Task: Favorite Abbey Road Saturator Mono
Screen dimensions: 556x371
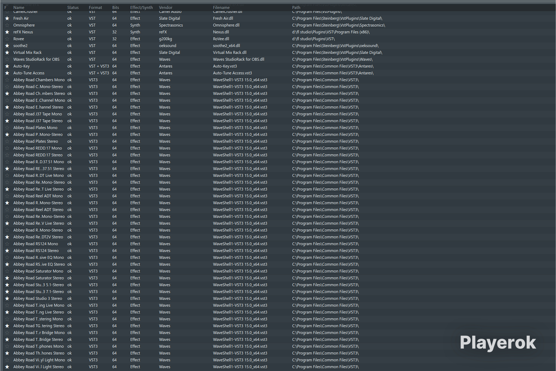Action: 7,271
